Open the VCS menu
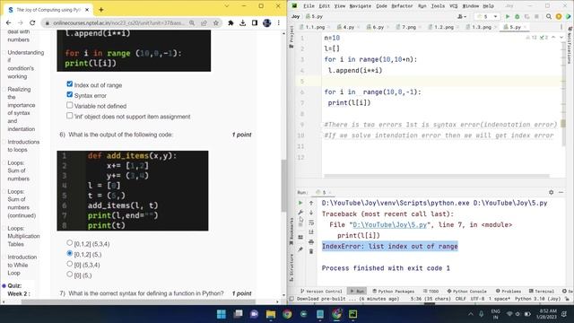574x323 pixels. [454, 6]
